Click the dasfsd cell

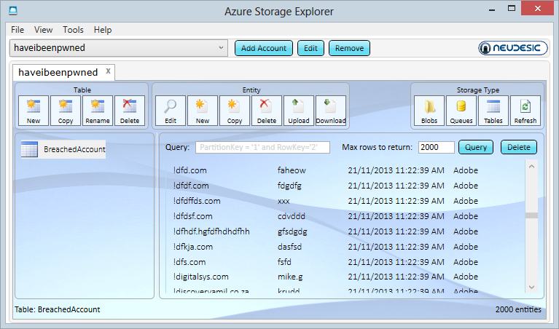289,247
